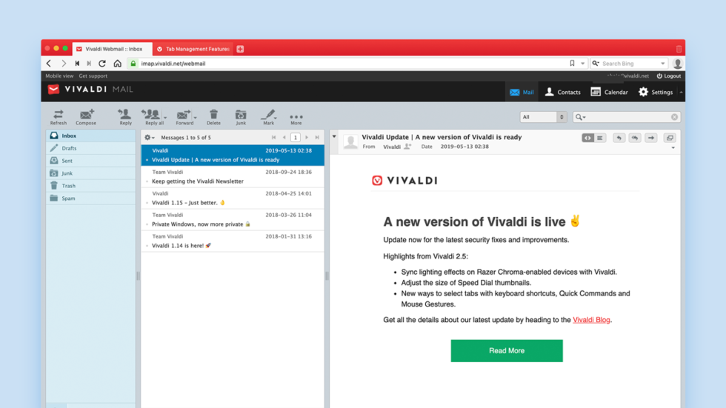Open message in new window
The image size is (726, 408).
tap(670, 138)
